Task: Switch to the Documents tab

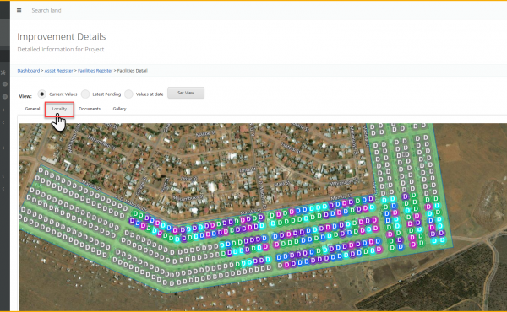Action: click(90, 109)
